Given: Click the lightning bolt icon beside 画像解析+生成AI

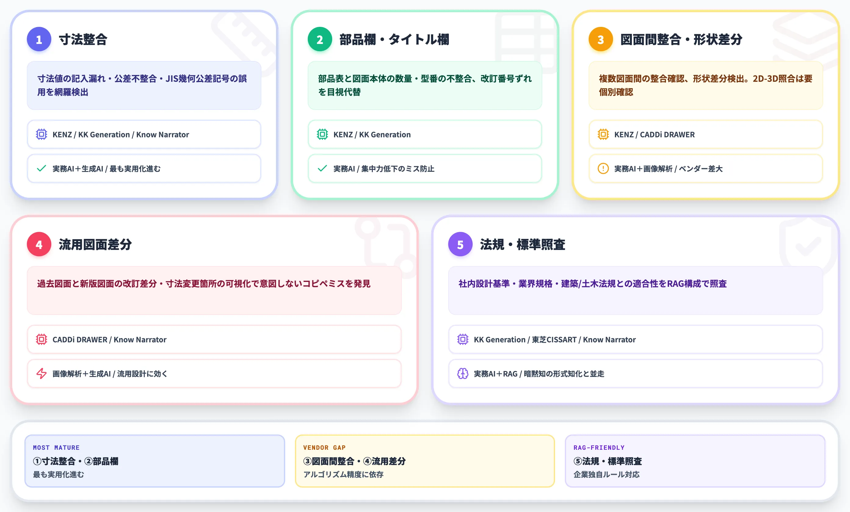Looking at the screenshot, I should coord(42,373).
